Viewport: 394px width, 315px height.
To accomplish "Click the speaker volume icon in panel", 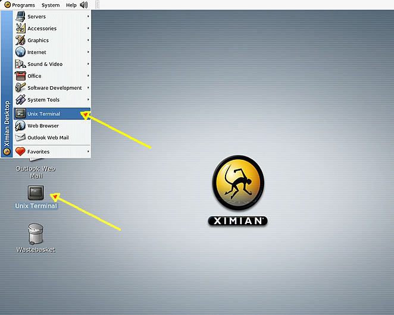I will [83, 5].
